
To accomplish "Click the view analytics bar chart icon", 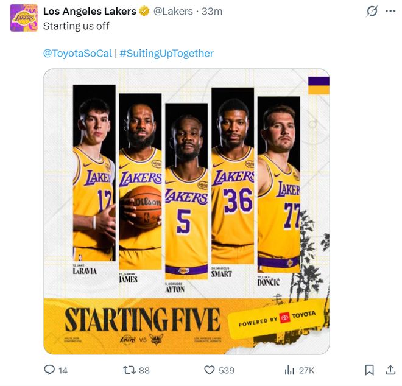I will pyautogui.click(x=290, y=370).
